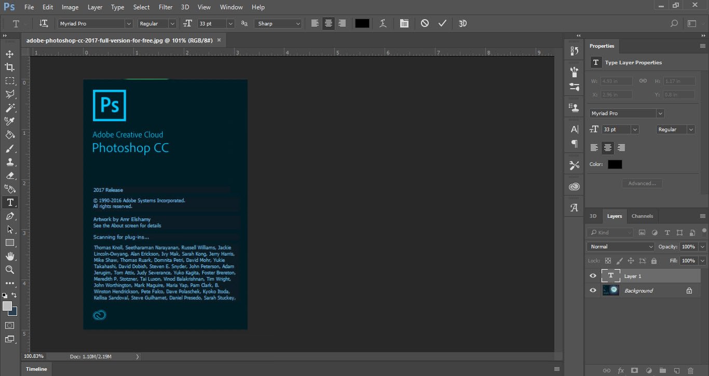
Task: Select the Clone Stamp tool
Action: (10, 162)
